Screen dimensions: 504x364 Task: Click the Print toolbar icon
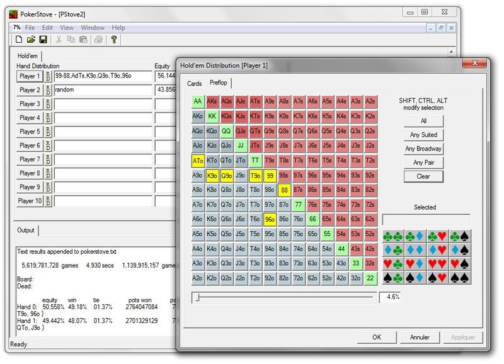98,40
